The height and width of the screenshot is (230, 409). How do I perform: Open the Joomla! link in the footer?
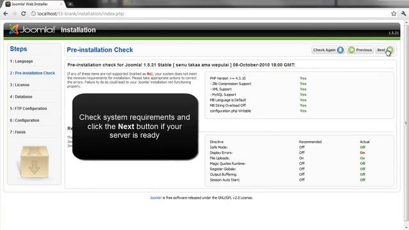point(156,197)
